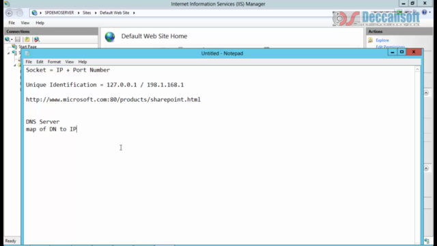Expand dropdown arrow after SPDEMOSERVER breadcrumb
Image resolution: width=437 pixels, height=246 pixels.
coord(79,13)
